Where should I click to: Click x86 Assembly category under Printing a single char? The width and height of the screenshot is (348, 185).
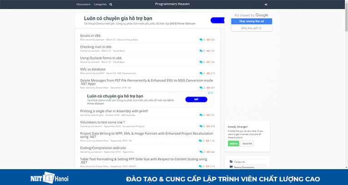pyautogui.click(x=128, y=115)
